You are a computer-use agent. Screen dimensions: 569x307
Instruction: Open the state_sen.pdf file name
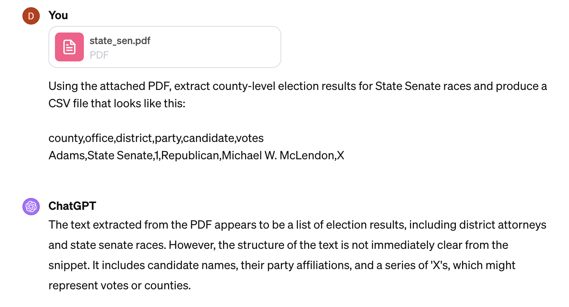tap(120, 41)
